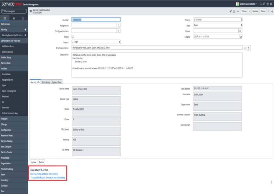Click the Short description field

[157, 48]
